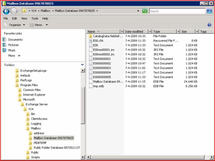Screen dimensions: 215x161
Task: Click the Refresh button beside address bar
Action: pos(145,11)
